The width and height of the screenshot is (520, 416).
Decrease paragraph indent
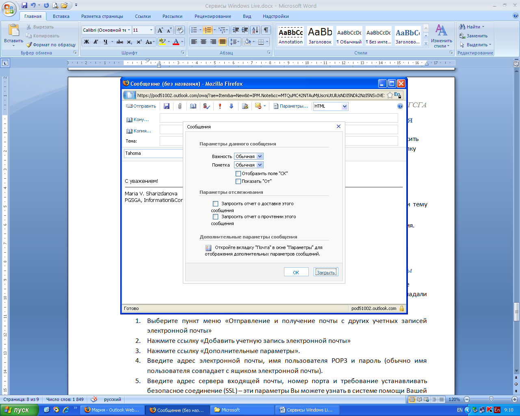tap(236, 30)
